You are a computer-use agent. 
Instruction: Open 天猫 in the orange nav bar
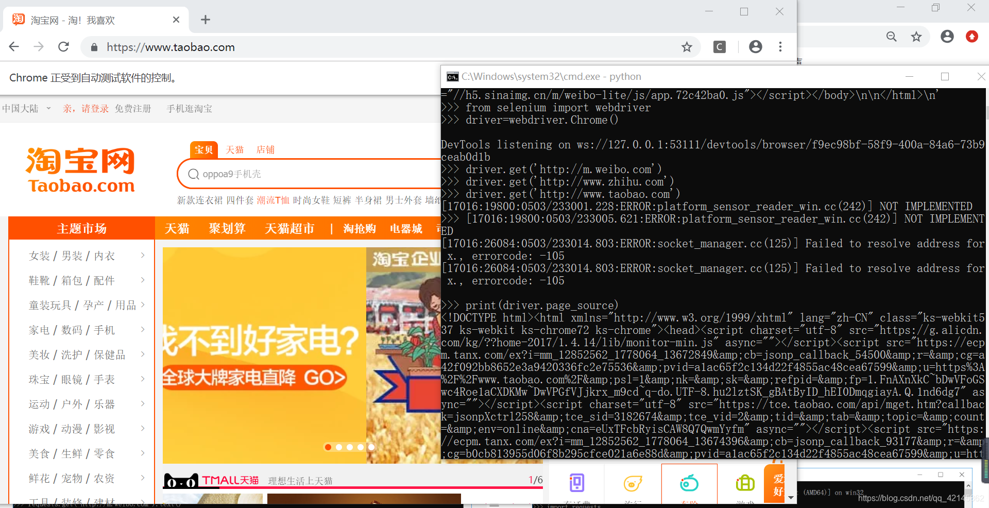tap(177, 228)
